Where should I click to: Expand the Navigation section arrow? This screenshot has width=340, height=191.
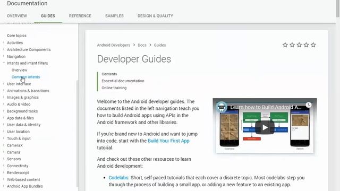tap(4, 56)
